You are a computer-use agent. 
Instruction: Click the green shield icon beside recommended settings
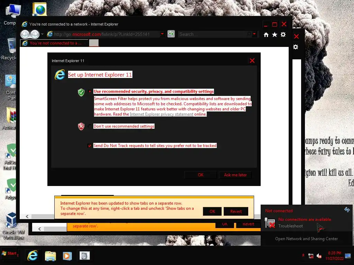[81, 92]
